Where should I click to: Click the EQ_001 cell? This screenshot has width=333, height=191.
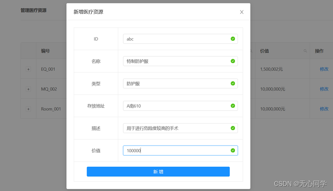pos(48,69)
